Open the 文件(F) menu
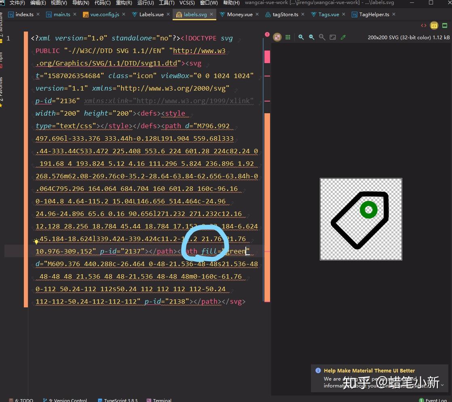The height and width of the screenshot is (402, 452). [17, 3]
